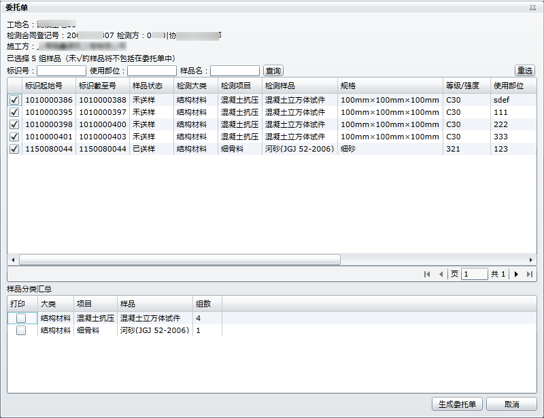Screen dimensions: 544x418
Task: Uncheck the sample row starting 1010000386
Action: pyautogui.click(x=14, y=100)
